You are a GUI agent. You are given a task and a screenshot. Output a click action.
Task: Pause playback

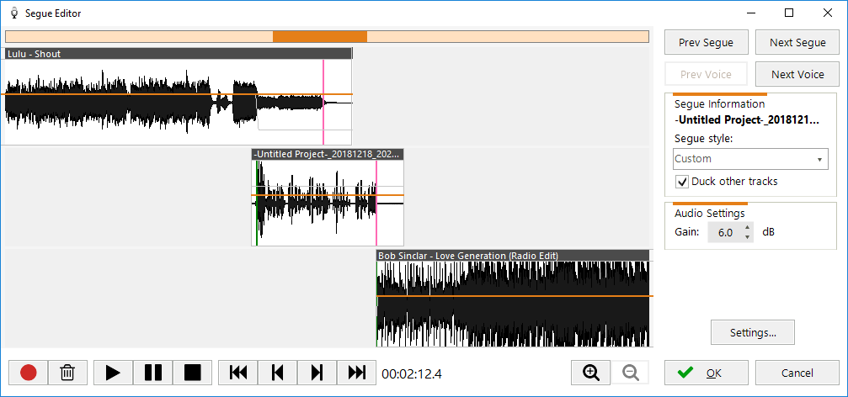(x=153, y=373)
